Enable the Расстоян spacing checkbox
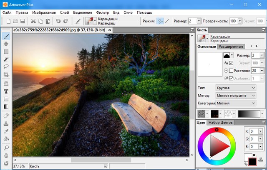 click(x=231, y=71)
